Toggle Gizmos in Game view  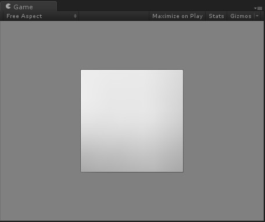tap(241, 16)
